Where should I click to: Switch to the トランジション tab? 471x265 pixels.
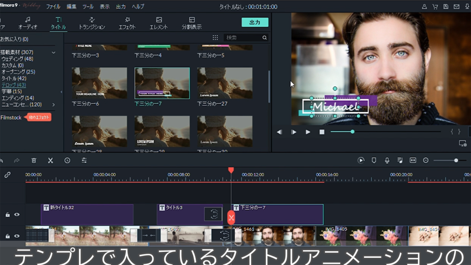click(x=92, y=23)
